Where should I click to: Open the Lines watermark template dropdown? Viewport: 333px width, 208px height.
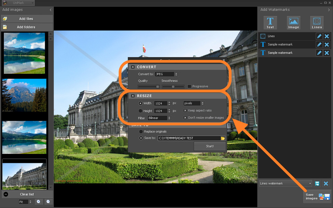click(x=285, y=183)
